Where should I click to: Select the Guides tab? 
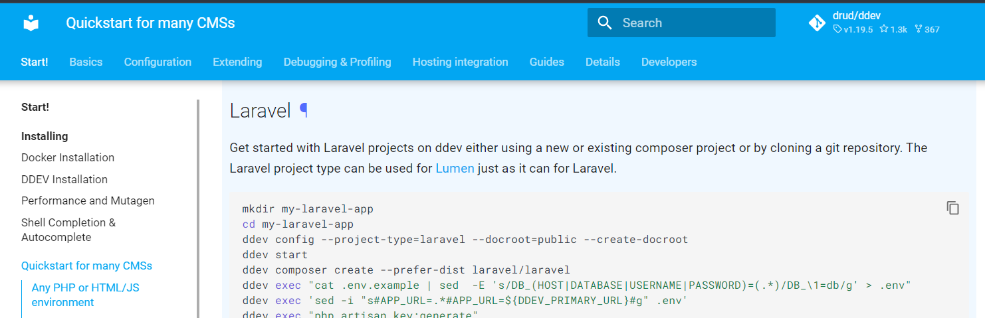tap(546, 62)
